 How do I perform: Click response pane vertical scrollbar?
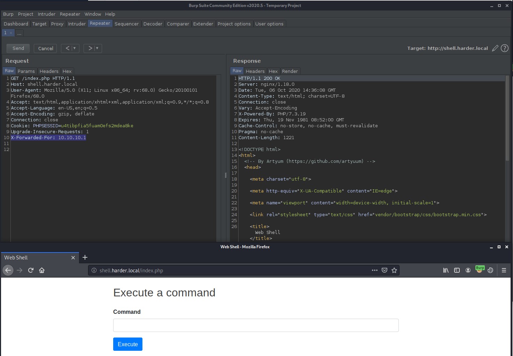pyautogui.click(x=507, y=119)
